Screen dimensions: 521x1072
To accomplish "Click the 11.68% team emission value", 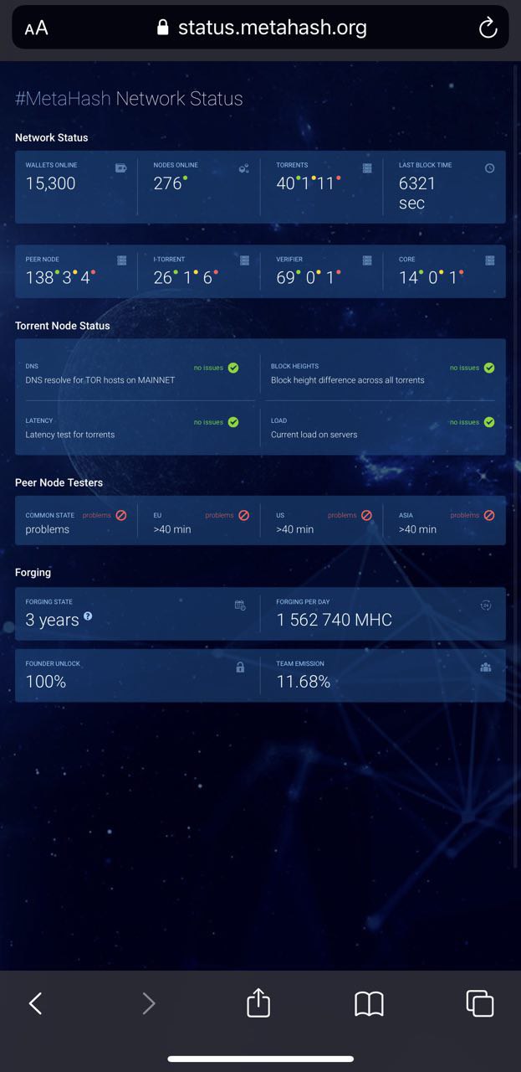I will point(304,682).
